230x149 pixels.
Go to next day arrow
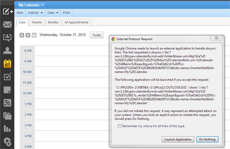[x=28, y=35]
